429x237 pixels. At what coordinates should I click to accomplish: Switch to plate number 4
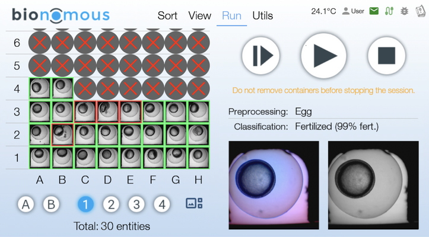(161, 204)
